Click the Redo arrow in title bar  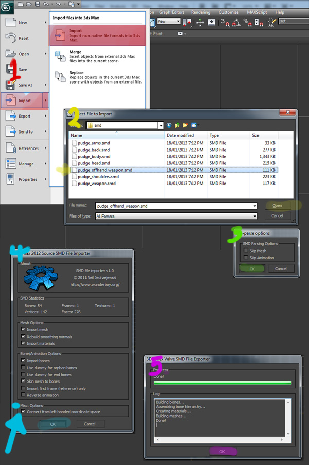pos(58,4)
